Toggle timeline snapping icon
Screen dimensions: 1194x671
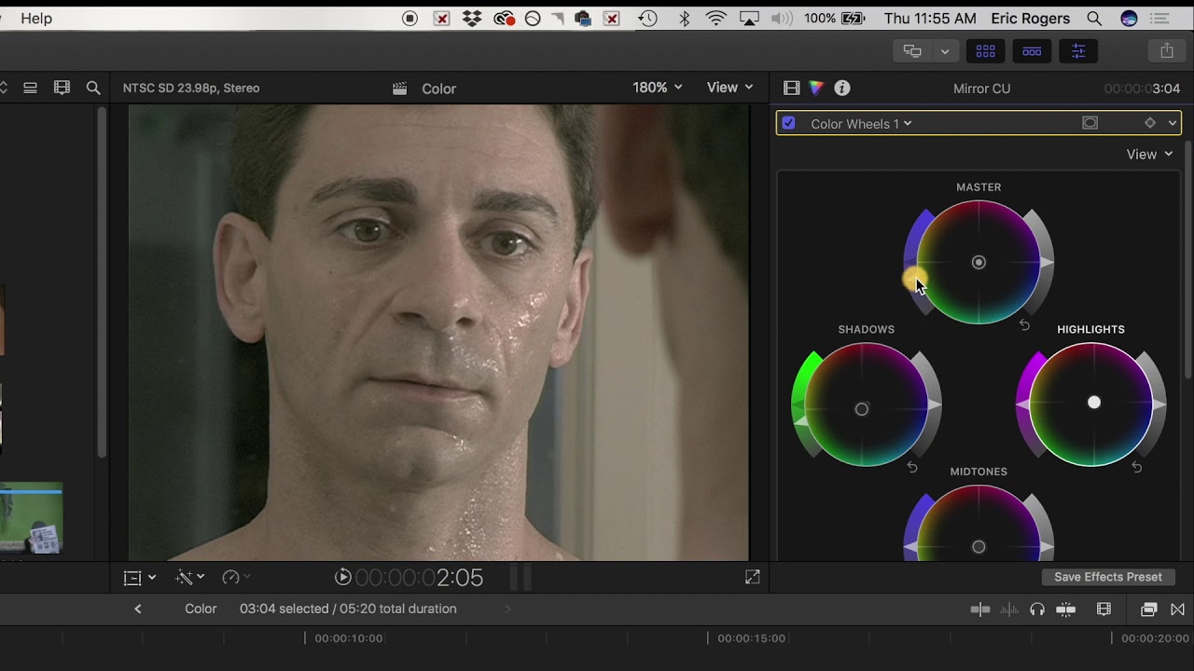tap(1066, 609)
